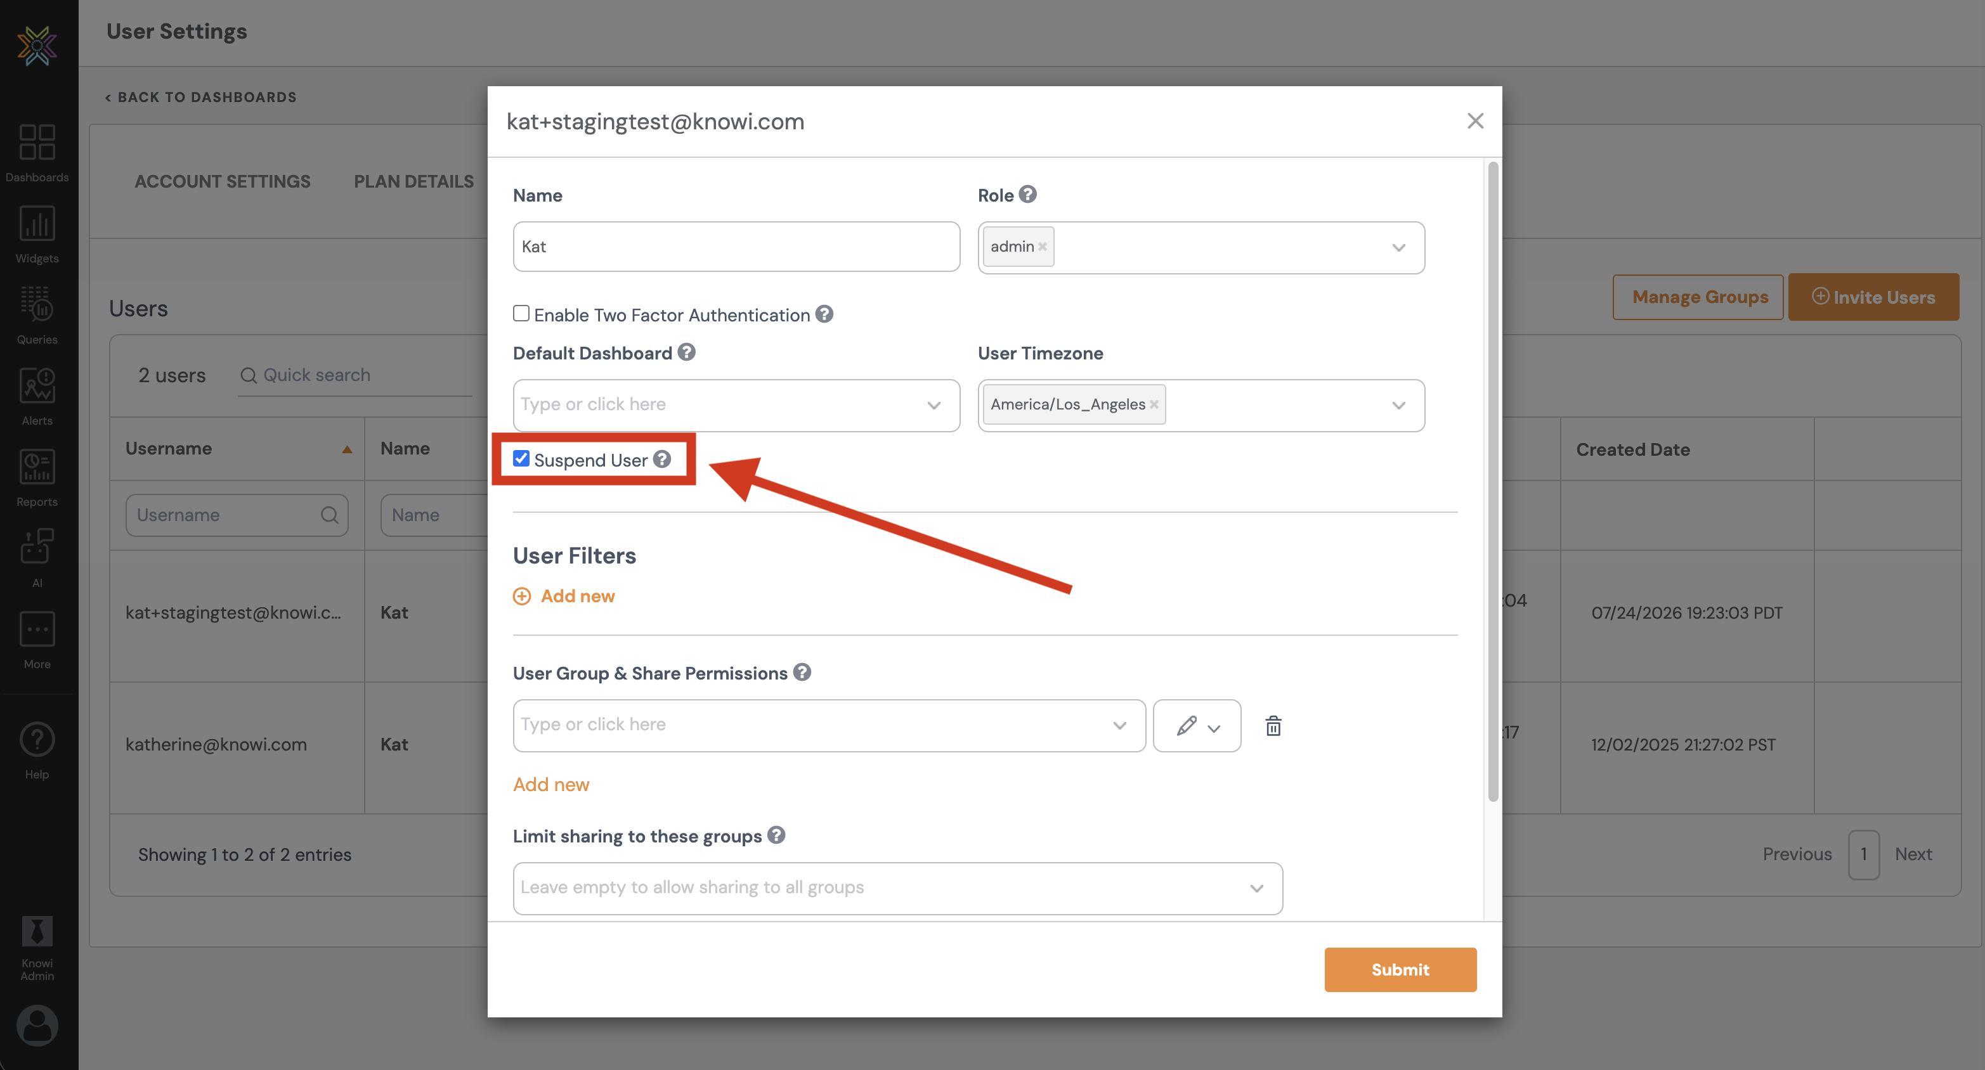Show Limit sharing groups help
Viewport: 1985px width, 1070px height.
[x=776, y=835]
